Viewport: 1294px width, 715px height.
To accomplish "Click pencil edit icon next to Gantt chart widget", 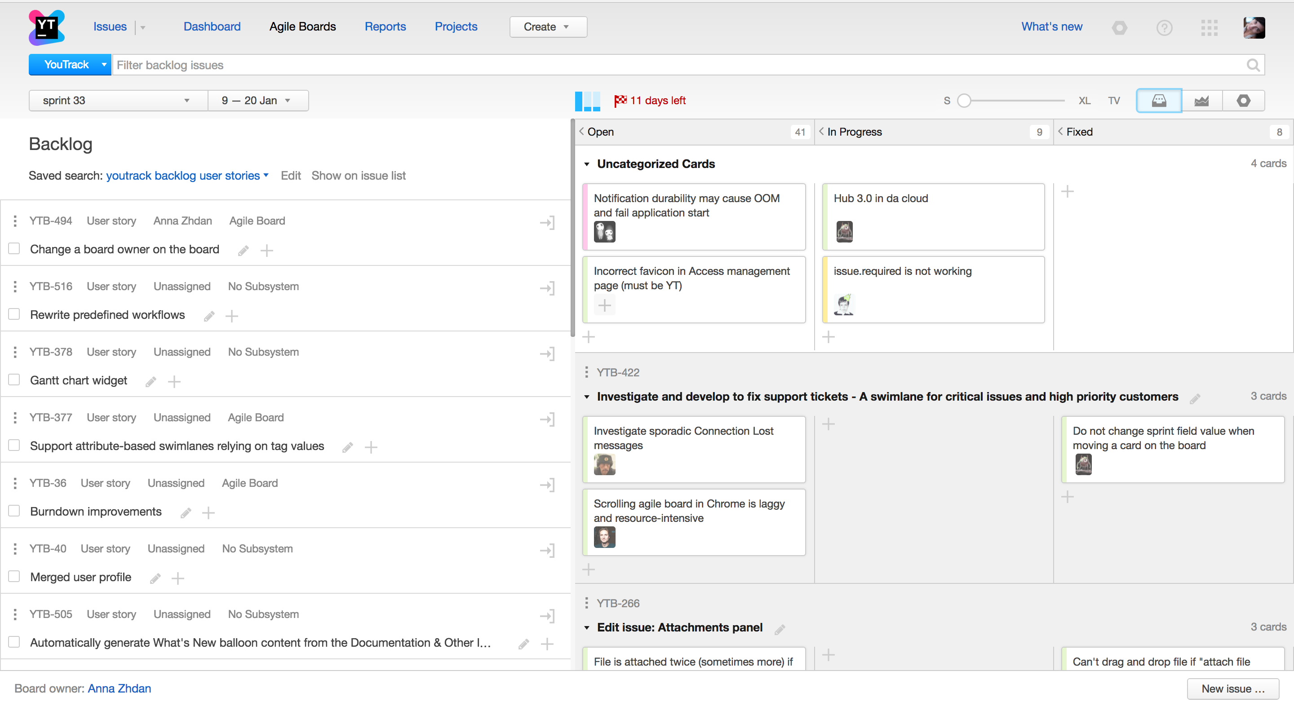I will [x=151, y=382].
